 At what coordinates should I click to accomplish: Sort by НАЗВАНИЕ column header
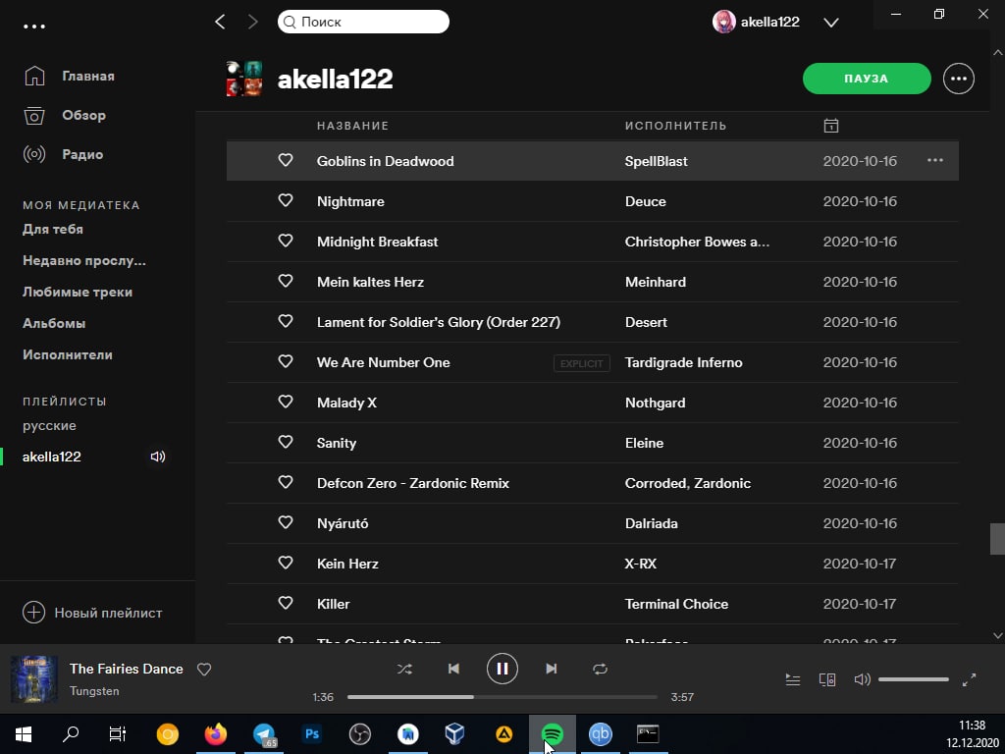[352, 126]
